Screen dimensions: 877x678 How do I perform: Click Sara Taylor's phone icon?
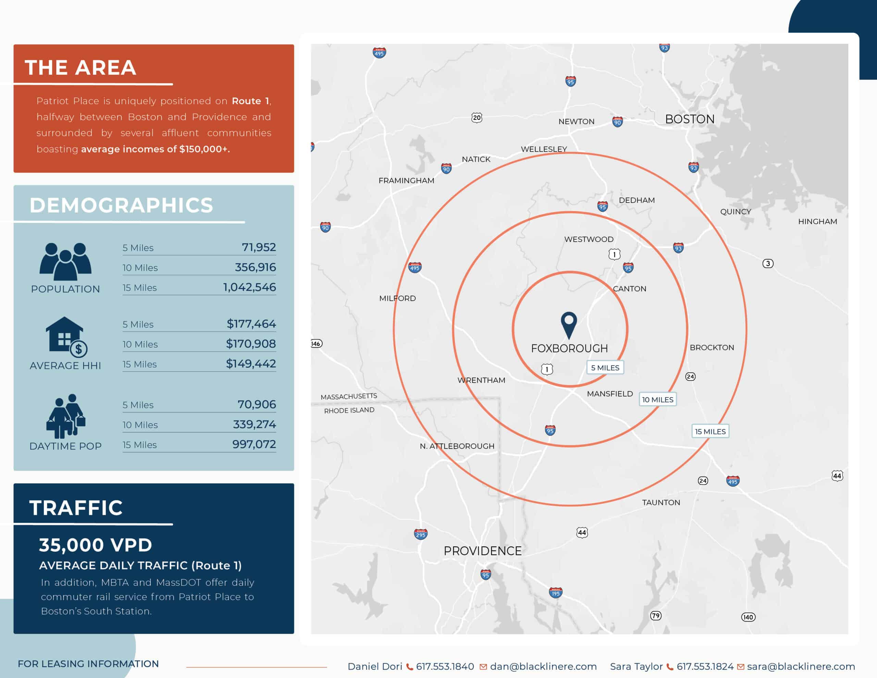tap(670, 667)
